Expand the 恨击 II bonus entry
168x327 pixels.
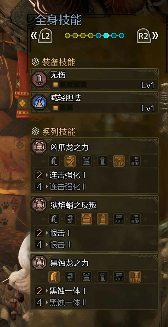(94, 245)
